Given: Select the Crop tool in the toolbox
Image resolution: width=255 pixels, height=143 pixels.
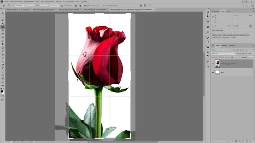Looking at the screenshot, I should (x=3, y=27).
